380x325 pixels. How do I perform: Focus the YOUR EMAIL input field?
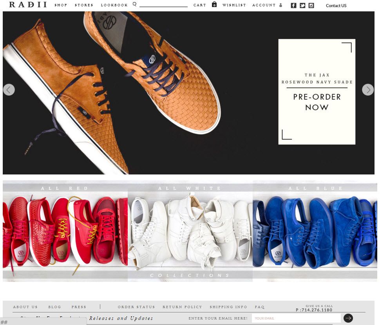click(296, 318)
